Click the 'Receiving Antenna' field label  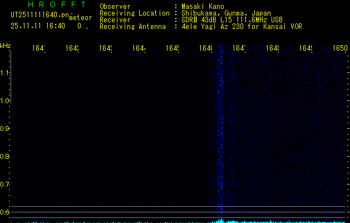click(132, 27)
